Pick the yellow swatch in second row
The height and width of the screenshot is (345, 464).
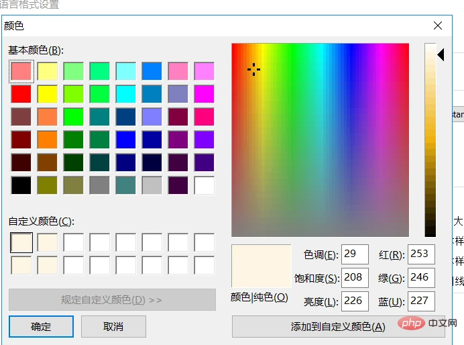tap(47, 93)
